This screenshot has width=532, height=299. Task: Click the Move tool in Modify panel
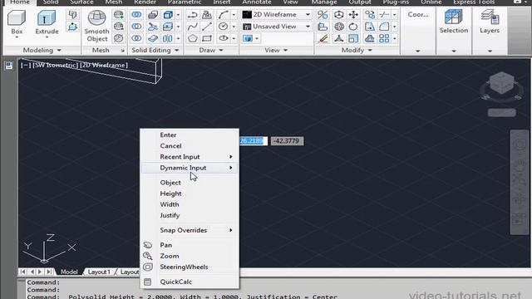click(353, 15)
